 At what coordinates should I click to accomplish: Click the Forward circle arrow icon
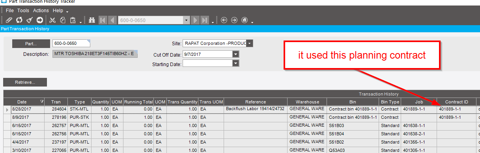pyautogui.click(x=234, y=20)
